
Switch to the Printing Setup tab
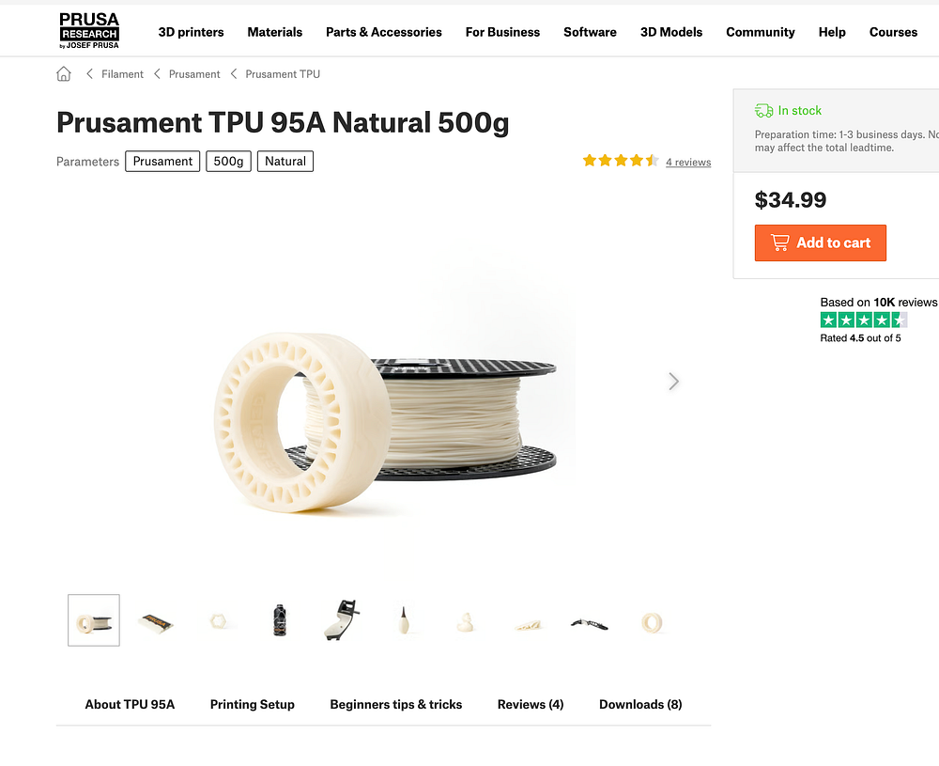(252, 704)
